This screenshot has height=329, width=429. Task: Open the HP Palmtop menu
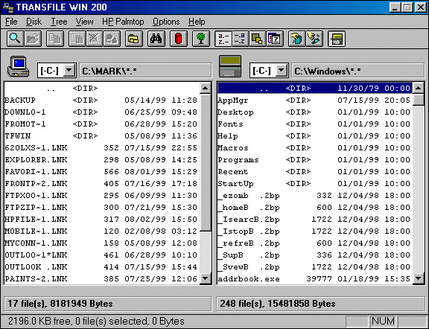(123, 22)
